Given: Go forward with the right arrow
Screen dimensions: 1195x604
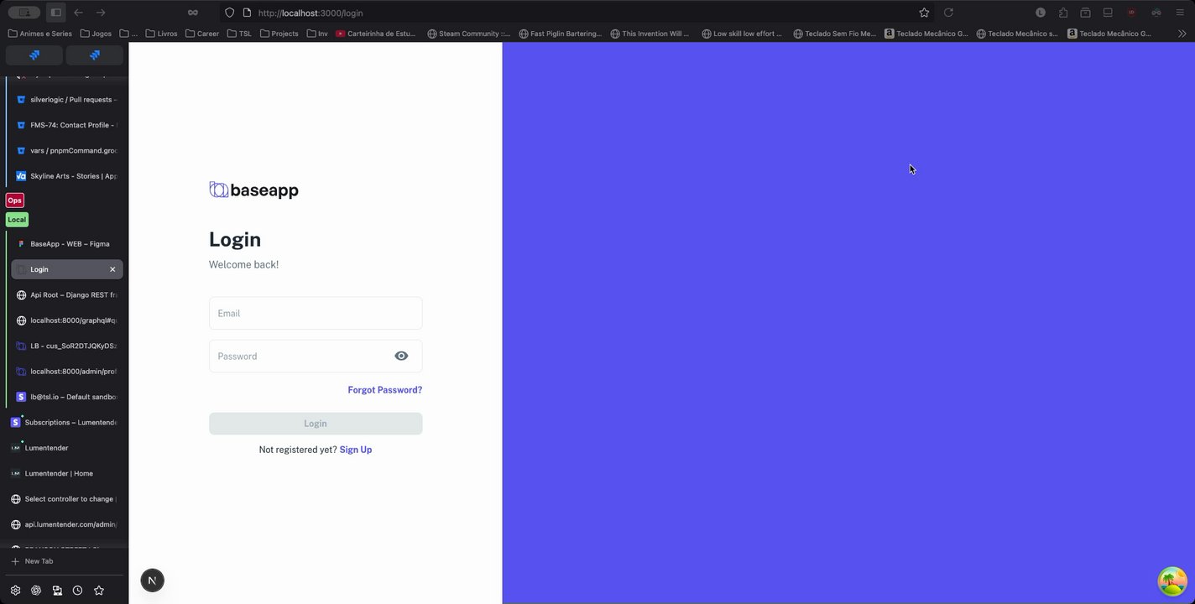Looking at the screenshot, I should coord(101,13).
